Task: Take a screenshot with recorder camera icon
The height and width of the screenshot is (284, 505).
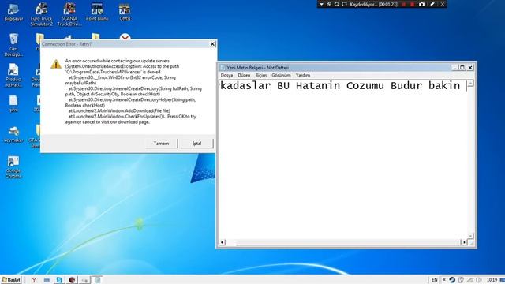Action: click(422, 4)
